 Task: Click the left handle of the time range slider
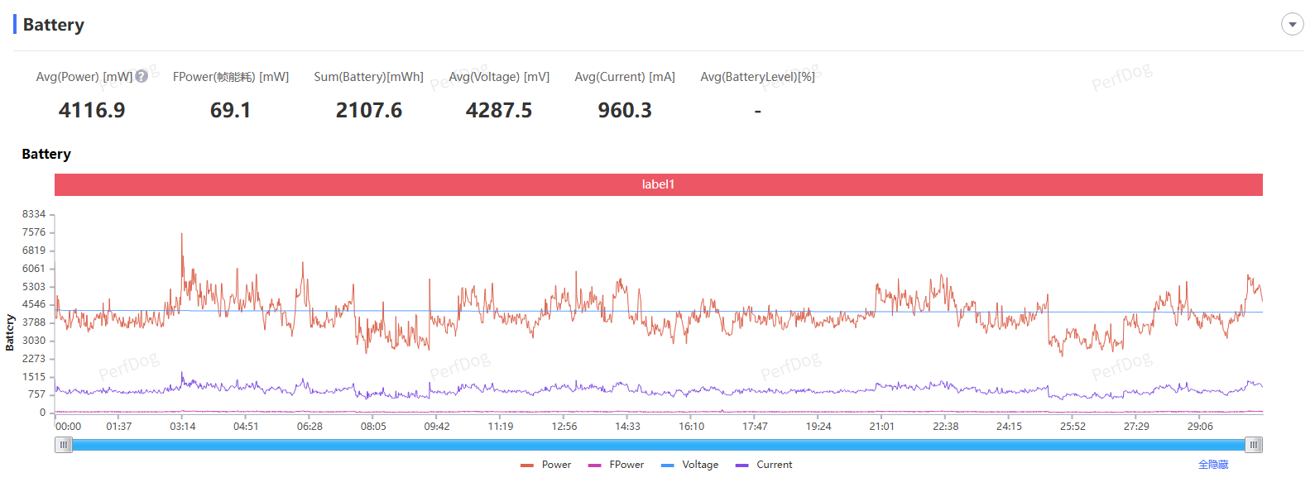[64, 445]
